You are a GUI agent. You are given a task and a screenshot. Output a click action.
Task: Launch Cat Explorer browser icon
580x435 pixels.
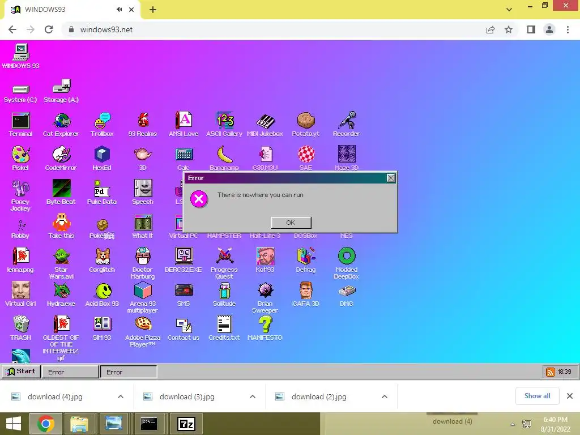pyautogui.click(x=61, y=125)
